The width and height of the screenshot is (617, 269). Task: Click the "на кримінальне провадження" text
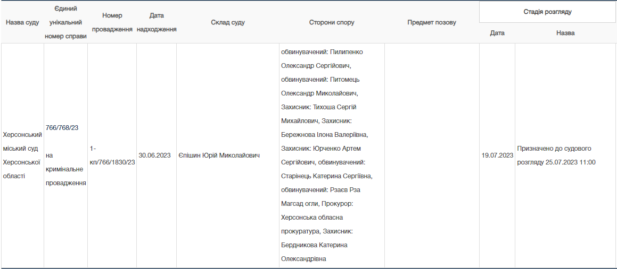point(65,169)
